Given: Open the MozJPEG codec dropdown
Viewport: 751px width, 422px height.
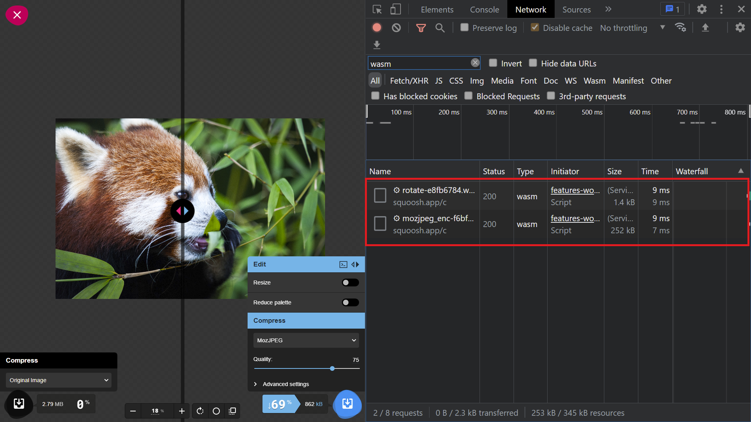Looking at the screenshot, I should [306, 340].
